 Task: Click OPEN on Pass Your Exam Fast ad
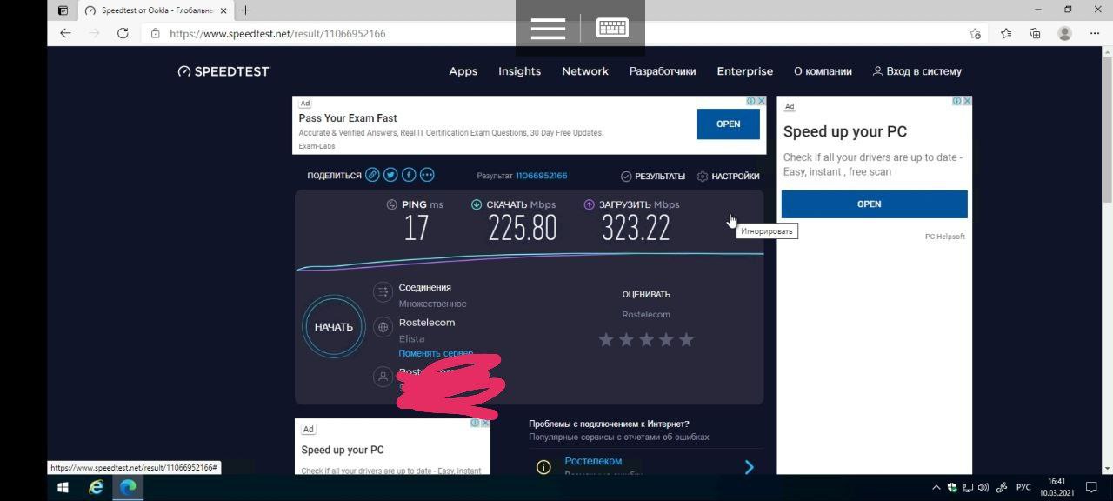click(x=729, y=124)
